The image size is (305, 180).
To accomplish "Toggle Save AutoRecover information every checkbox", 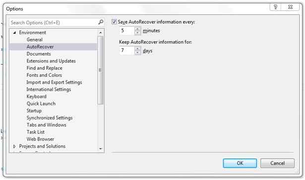I will coord(114,22).
